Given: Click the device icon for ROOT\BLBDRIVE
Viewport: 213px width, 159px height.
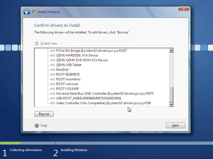Looking at the screenshot, I should (52, 74).
